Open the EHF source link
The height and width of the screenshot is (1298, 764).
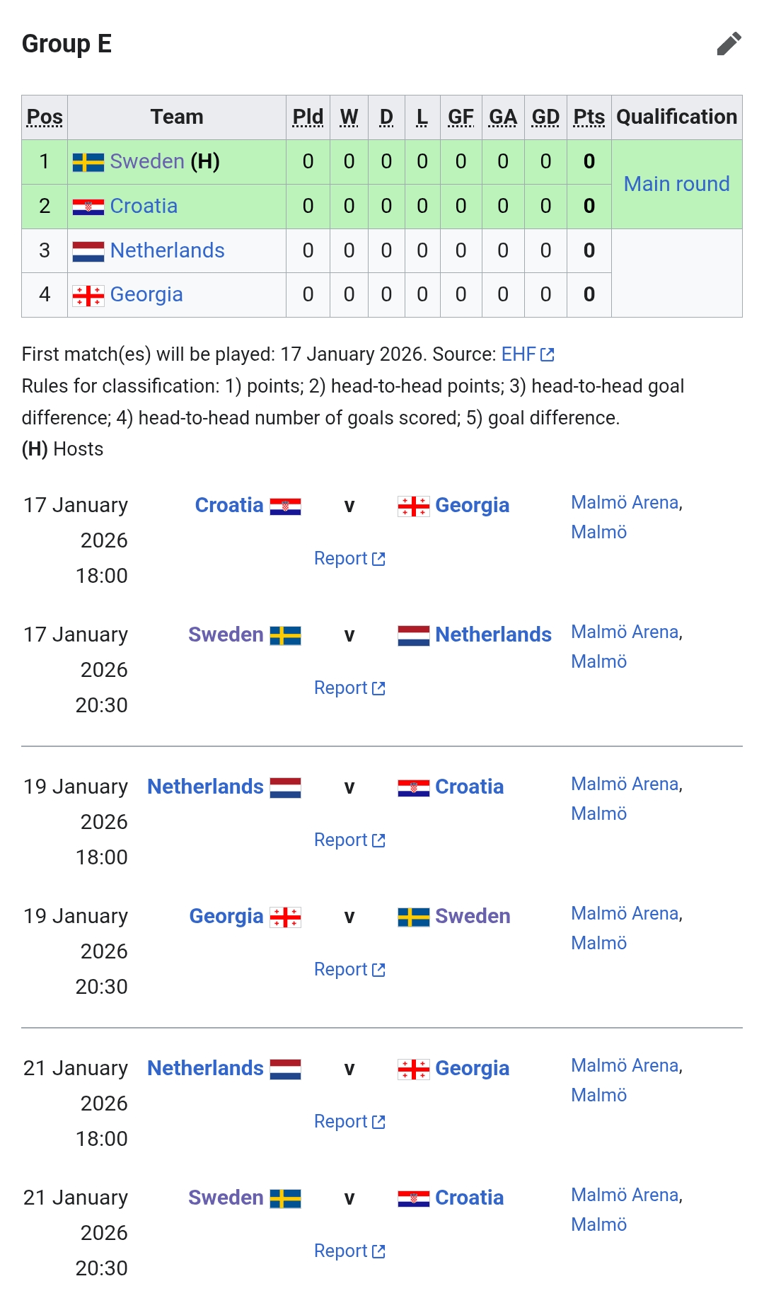(x=519, y=354)
